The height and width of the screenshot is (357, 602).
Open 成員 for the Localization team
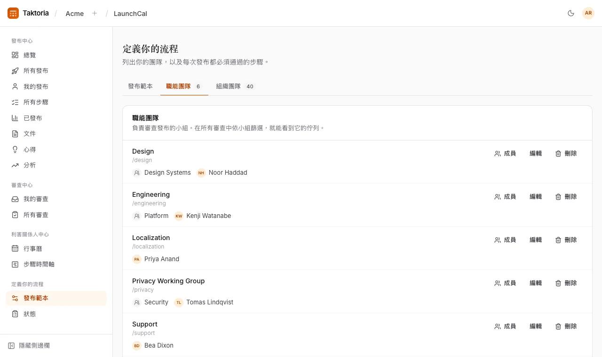(505, 240)
